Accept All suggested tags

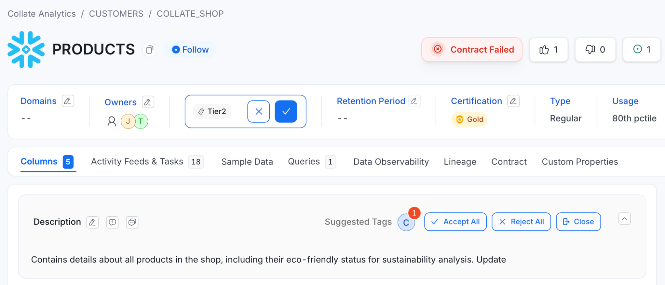[x=455, y=222]
